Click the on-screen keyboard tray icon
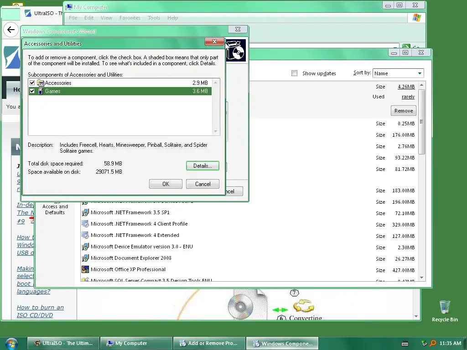Screen dimensions: 467x350 click(x=405, y=344)
